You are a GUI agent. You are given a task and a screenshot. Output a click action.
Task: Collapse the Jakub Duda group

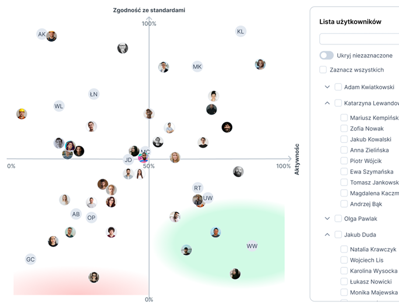[x=327, y=235]
